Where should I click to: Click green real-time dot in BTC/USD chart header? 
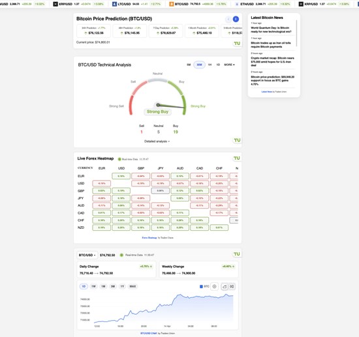[121, 255]
